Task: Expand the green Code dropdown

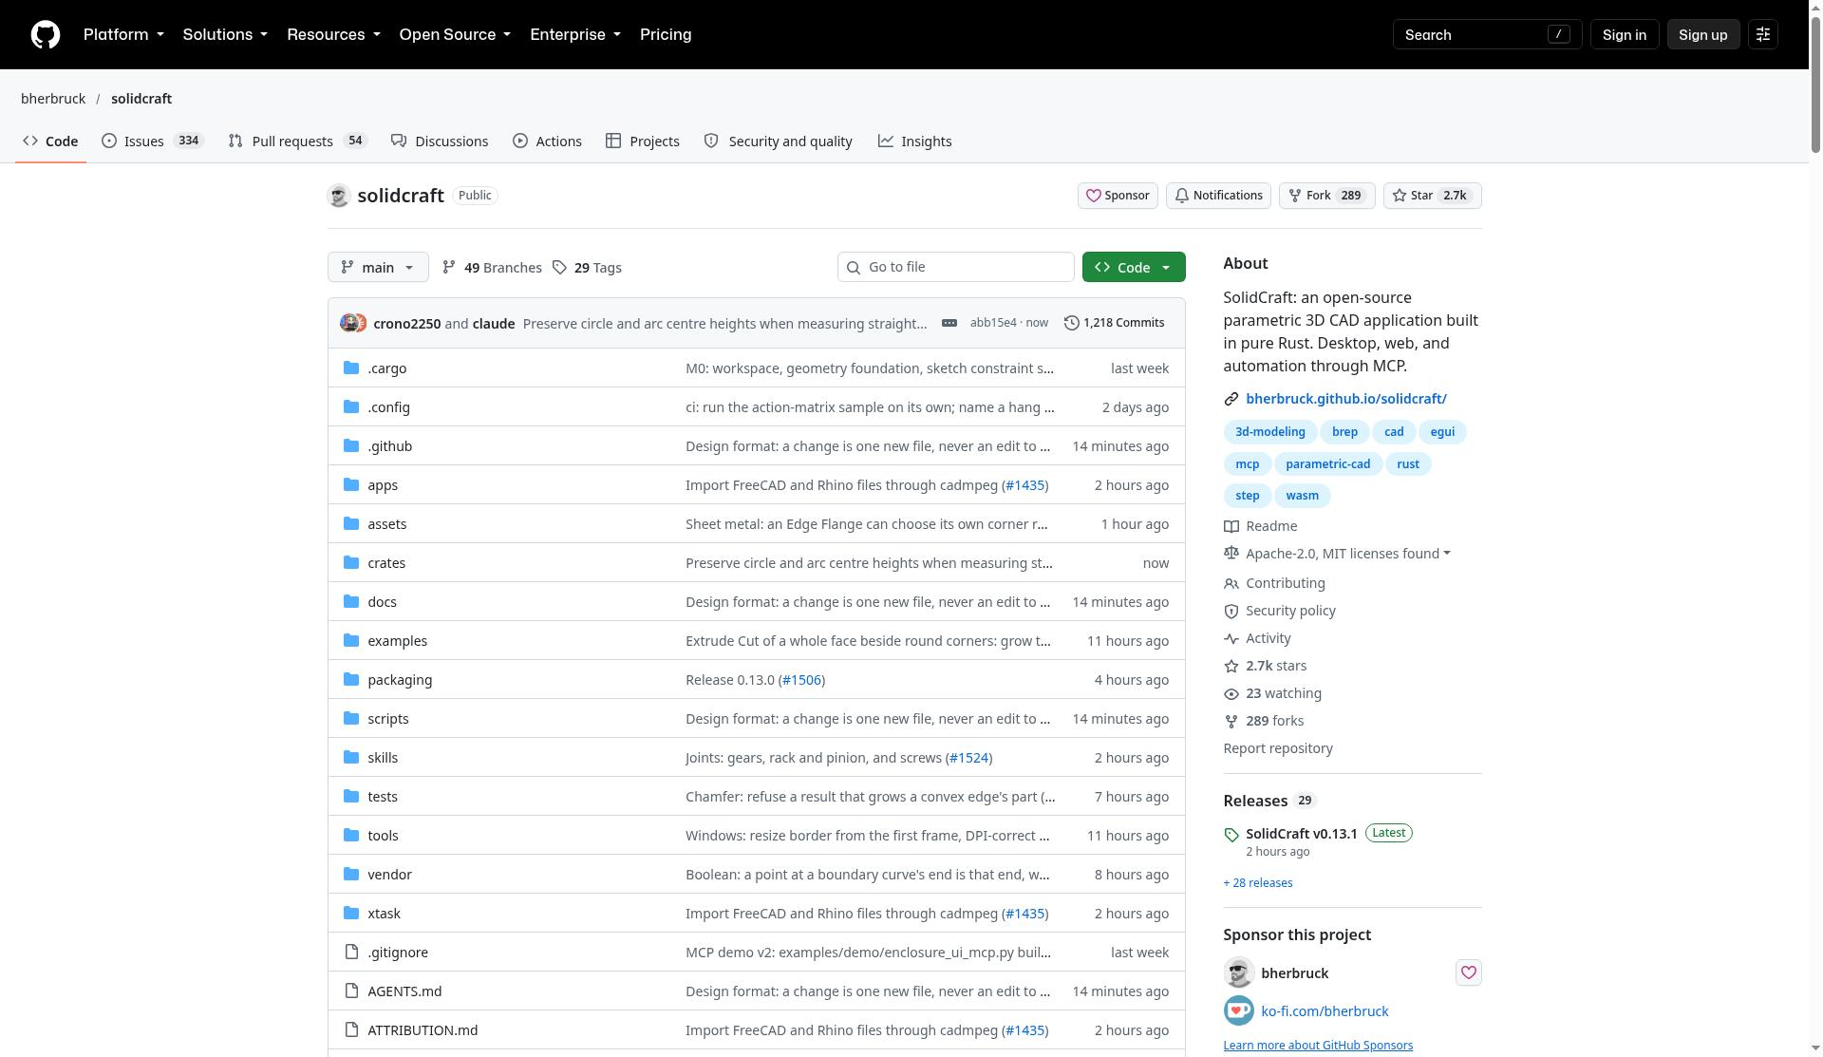Action: (x=1134, y=267)
